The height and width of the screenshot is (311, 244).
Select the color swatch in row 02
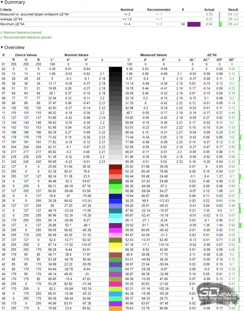[115, 69]
